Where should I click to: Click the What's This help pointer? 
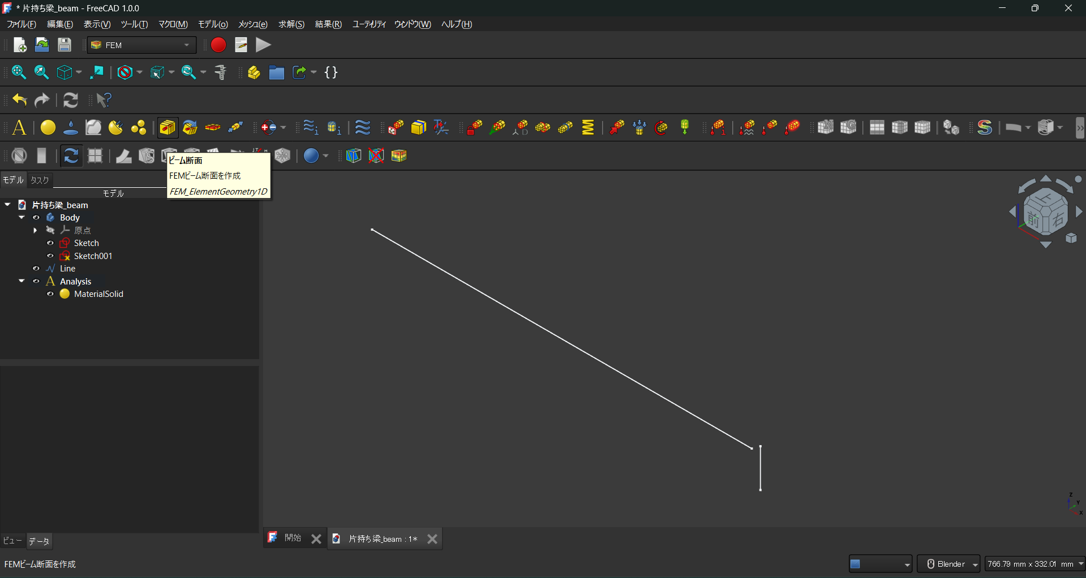pyautogui.click(x=104, y=100)
